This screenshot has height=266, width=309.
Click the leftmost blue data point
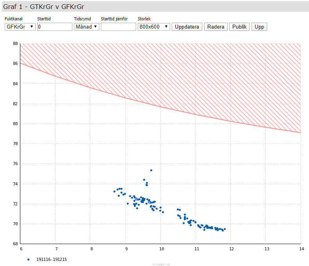[114, 191]
